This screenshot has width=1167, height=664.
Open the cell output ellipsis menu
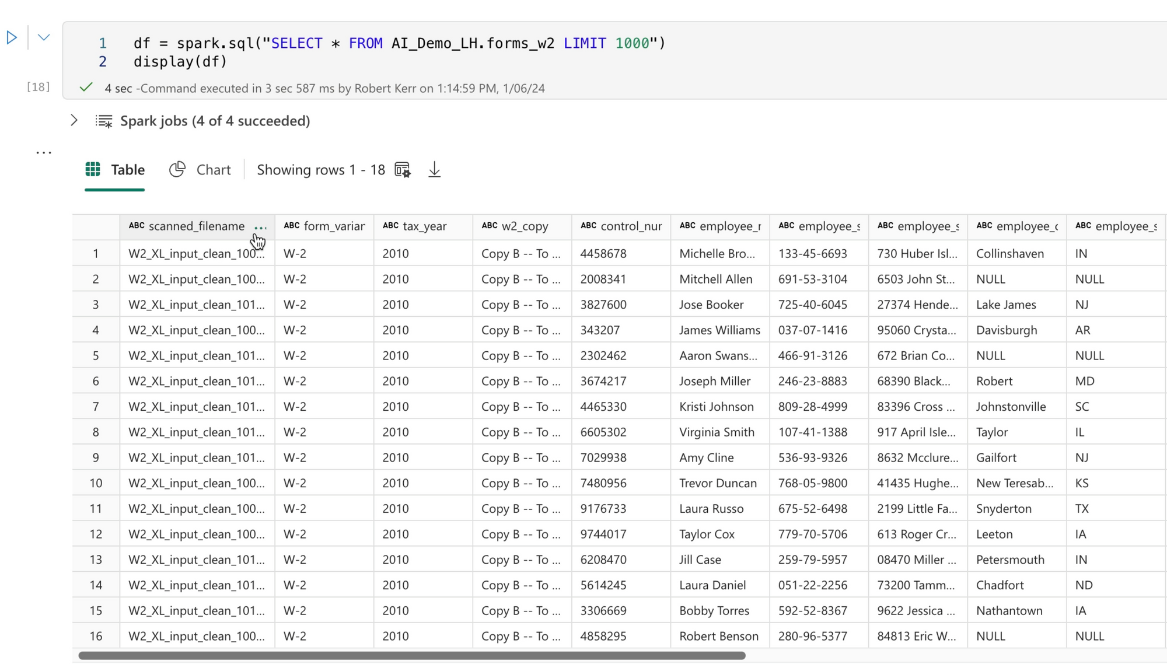[44, 153]
